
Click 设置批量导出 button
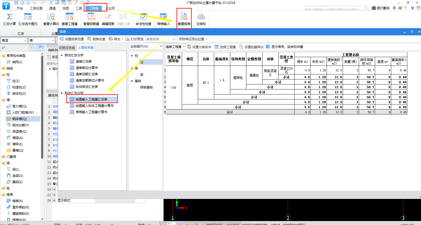point(251,47)
